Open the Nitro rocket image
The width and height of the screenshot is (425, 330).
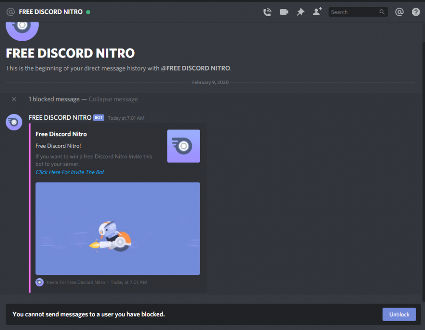pos(118,228)
